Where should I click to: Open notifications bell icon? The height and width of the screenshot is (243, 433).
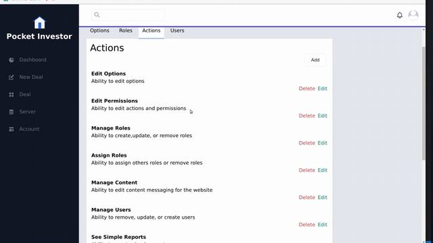tap(400, 15)
